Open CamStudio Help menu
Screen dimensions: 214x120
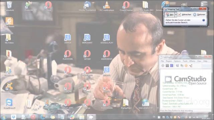click(x=205, y=61)
